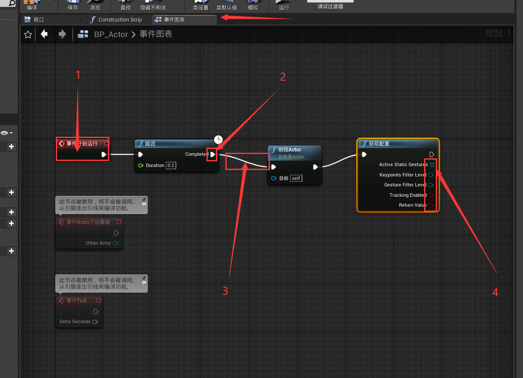Click the Delta Seconds output pin
This screenshot has width=523, height=378.
(x=95, y=322)
